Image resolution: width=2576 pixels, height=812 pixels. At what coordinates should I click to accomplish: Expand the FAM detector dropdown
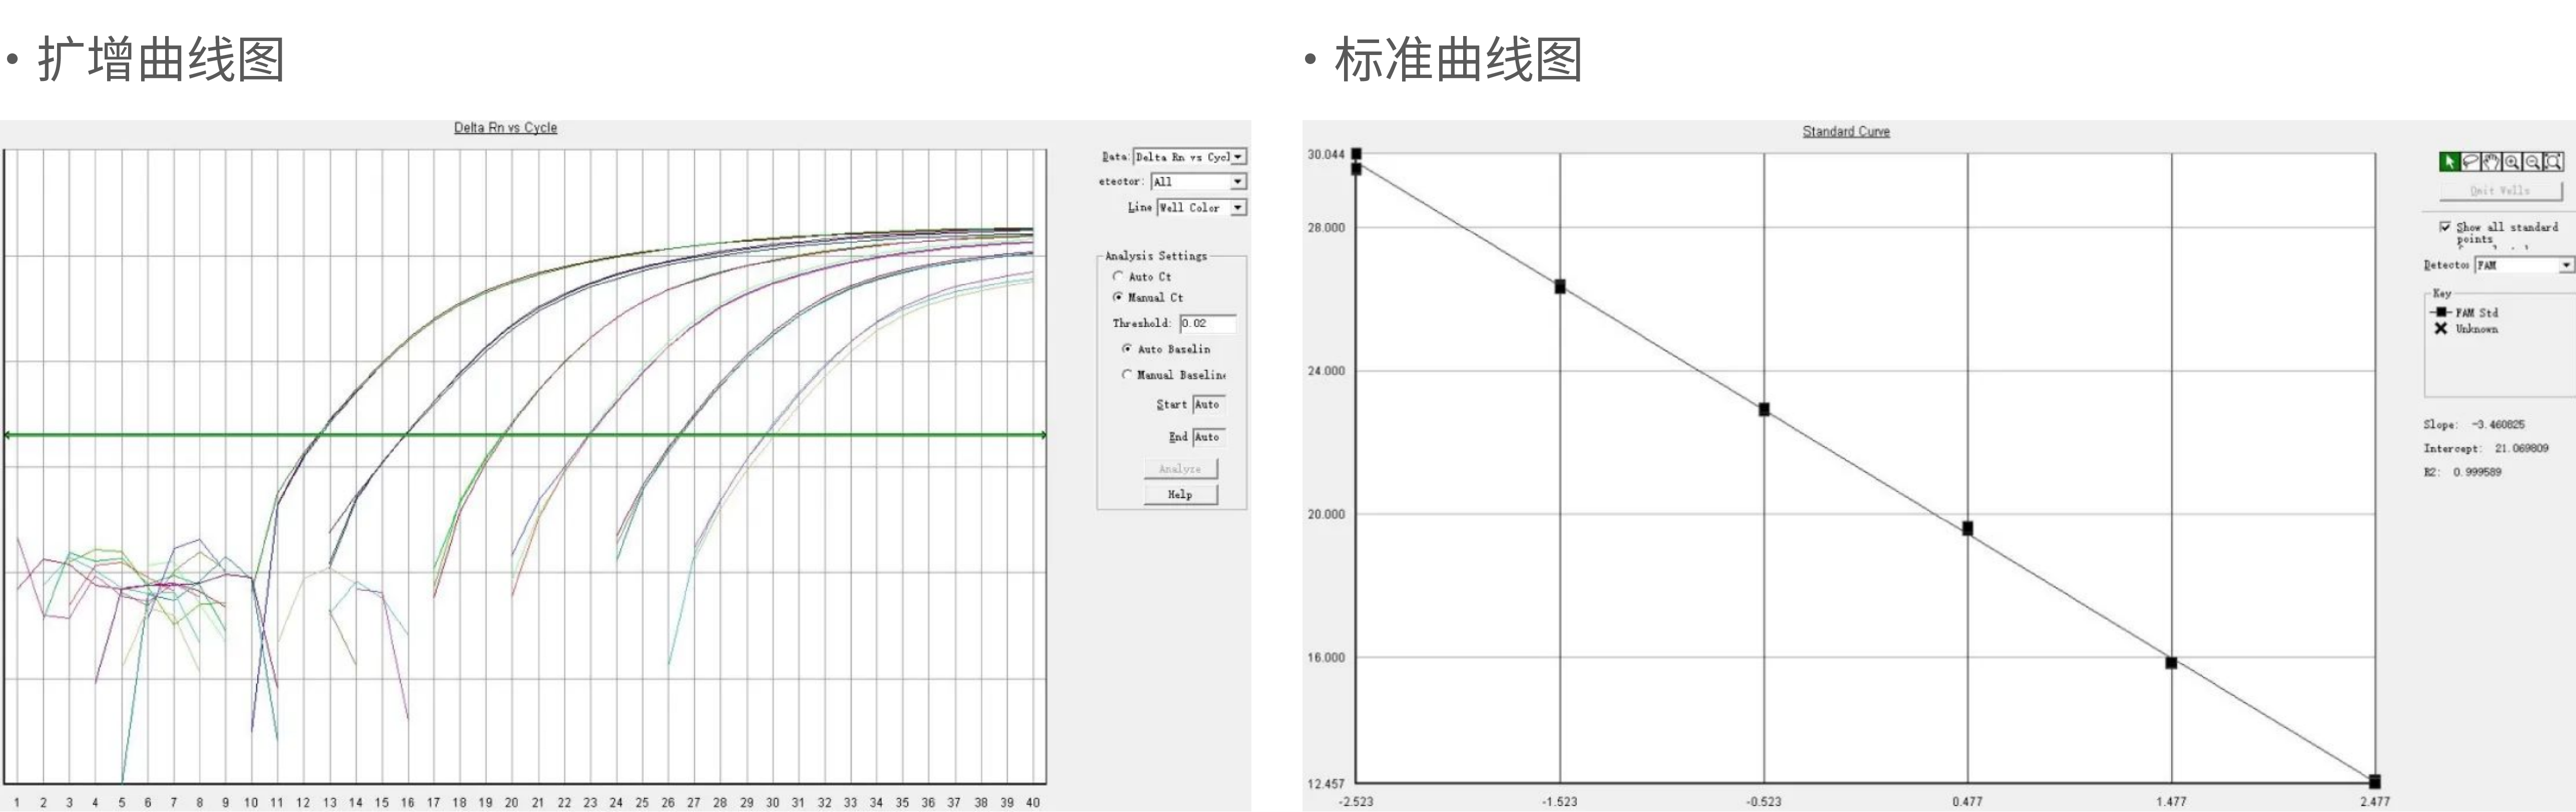tap(2565, 264)
